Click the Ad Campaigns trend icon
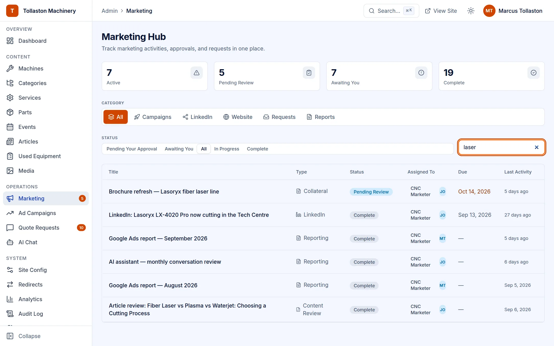Image resolution: width=554 pixels, height=346 pixels. [x=10, y=213]
